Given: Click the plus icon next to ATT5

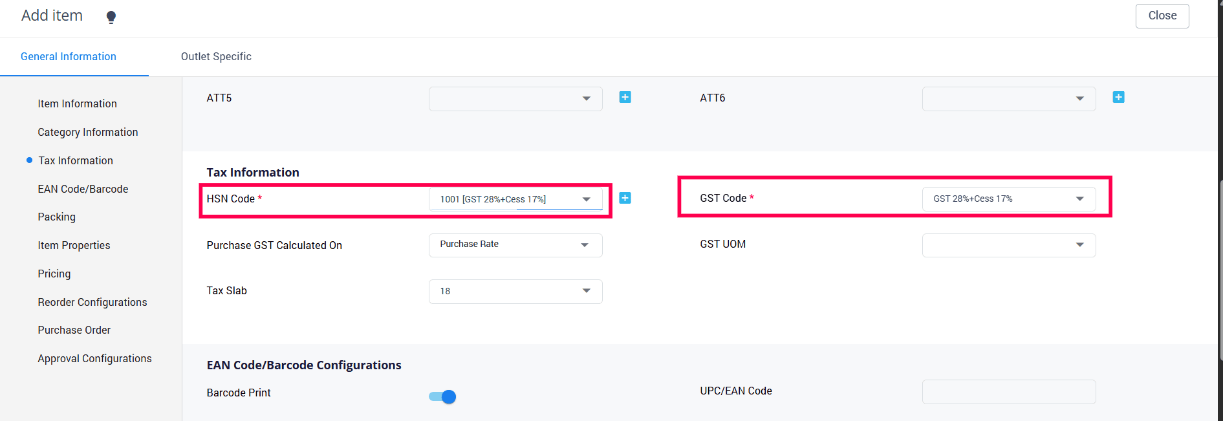Looking at the screenshot, I should tap(625, 97).
